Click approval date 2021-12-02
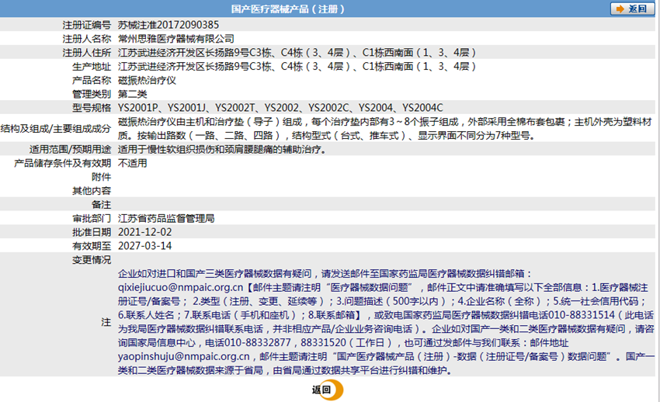660x402 pixels. [x=144, y=232]
